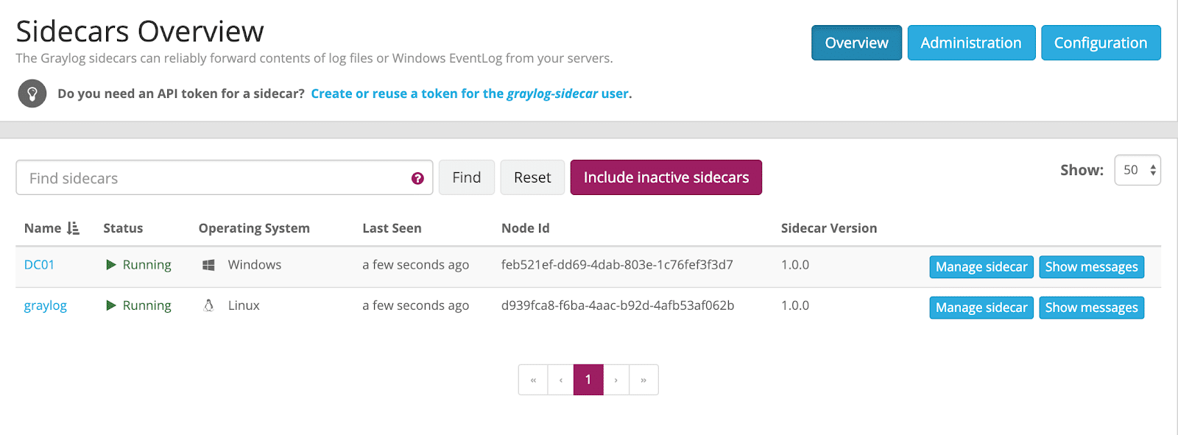This screenshot has height=435, width=1178.
Task: Click the Windows operating system icon
Action: [x=208, y=265]
